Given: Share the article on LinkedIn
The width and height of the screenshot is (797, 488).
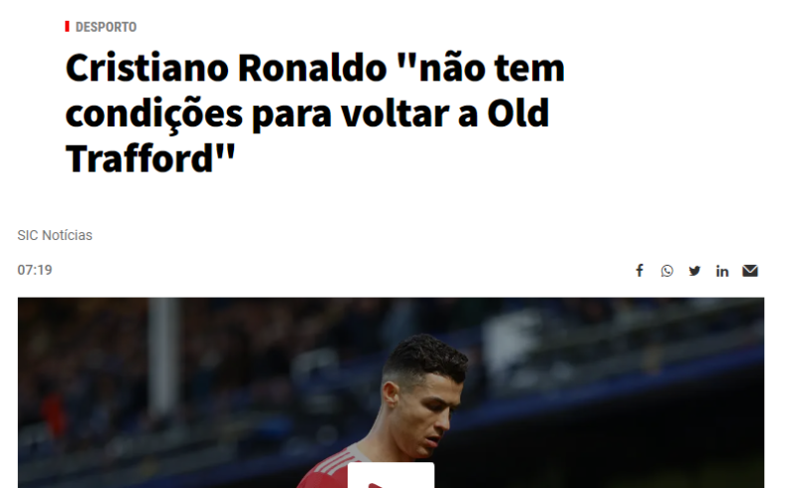Looking at the screenshot, I should [722, 271].
